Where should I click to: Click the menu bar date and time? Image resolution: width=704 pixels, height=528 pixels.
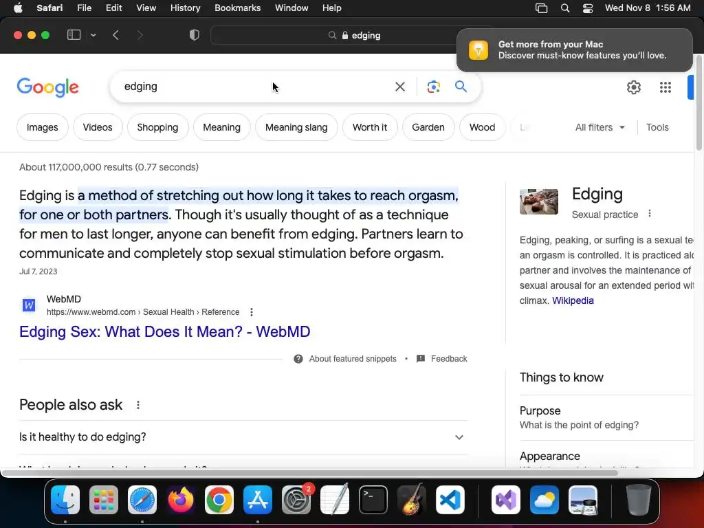[648, 8]
